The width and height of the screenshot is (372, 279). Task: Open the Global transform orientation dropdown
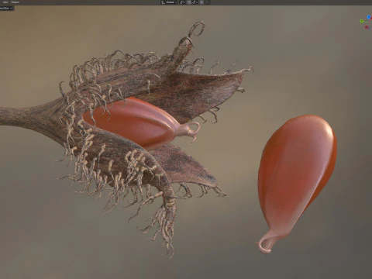tap(169, 2)
